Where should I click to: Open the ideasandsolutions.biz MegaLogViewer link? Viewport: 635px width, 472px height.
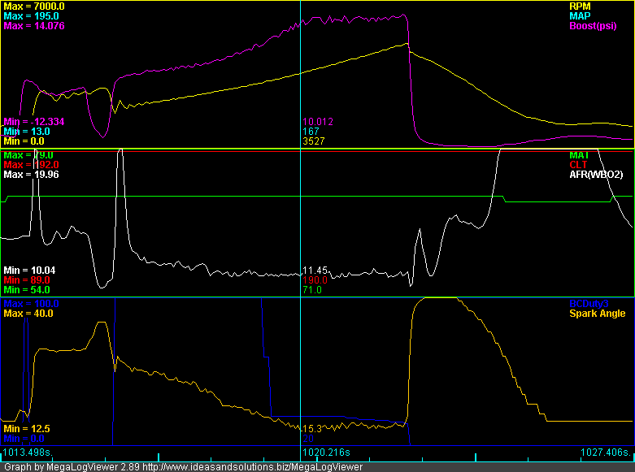[x=252, y=466]
